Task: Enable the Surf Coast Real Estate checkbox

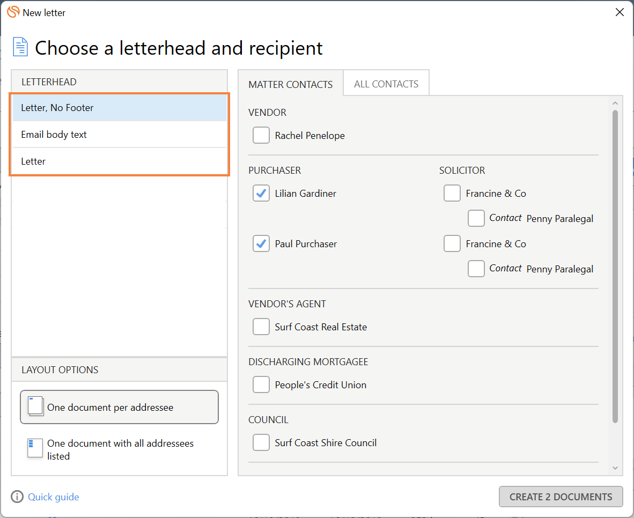Action: coord(261,327)
